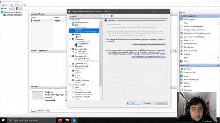Click Criação Rápida in the Ações pane

tap(190, 19)
